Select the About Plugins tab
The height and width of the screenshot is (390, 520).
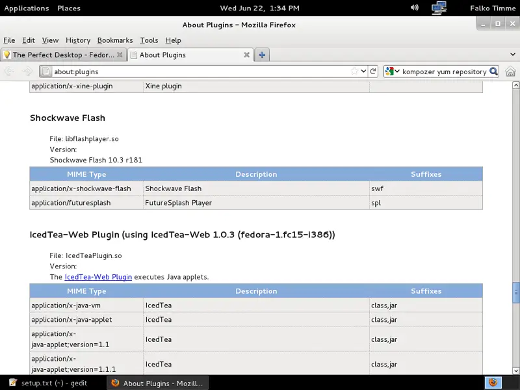(x=190, y=55)
